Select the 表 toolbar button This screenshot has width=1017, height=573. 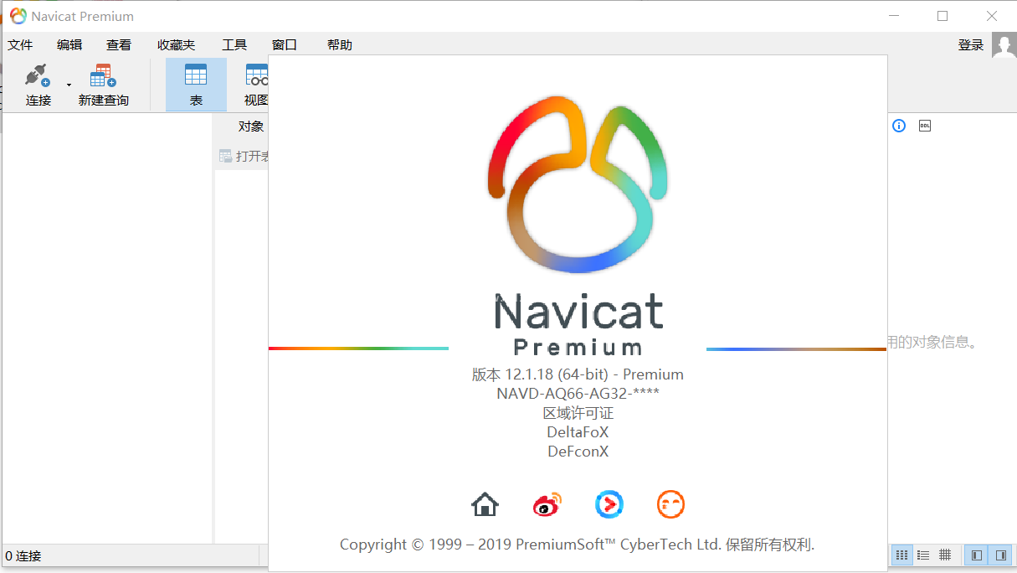pyautogui.click(x=196, y=85)
